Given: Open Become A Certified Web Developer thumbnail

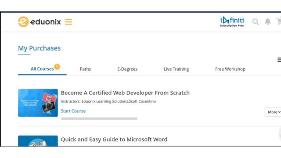Looking at the screenshot, I should pyautogui.click(x=38, y=103).
